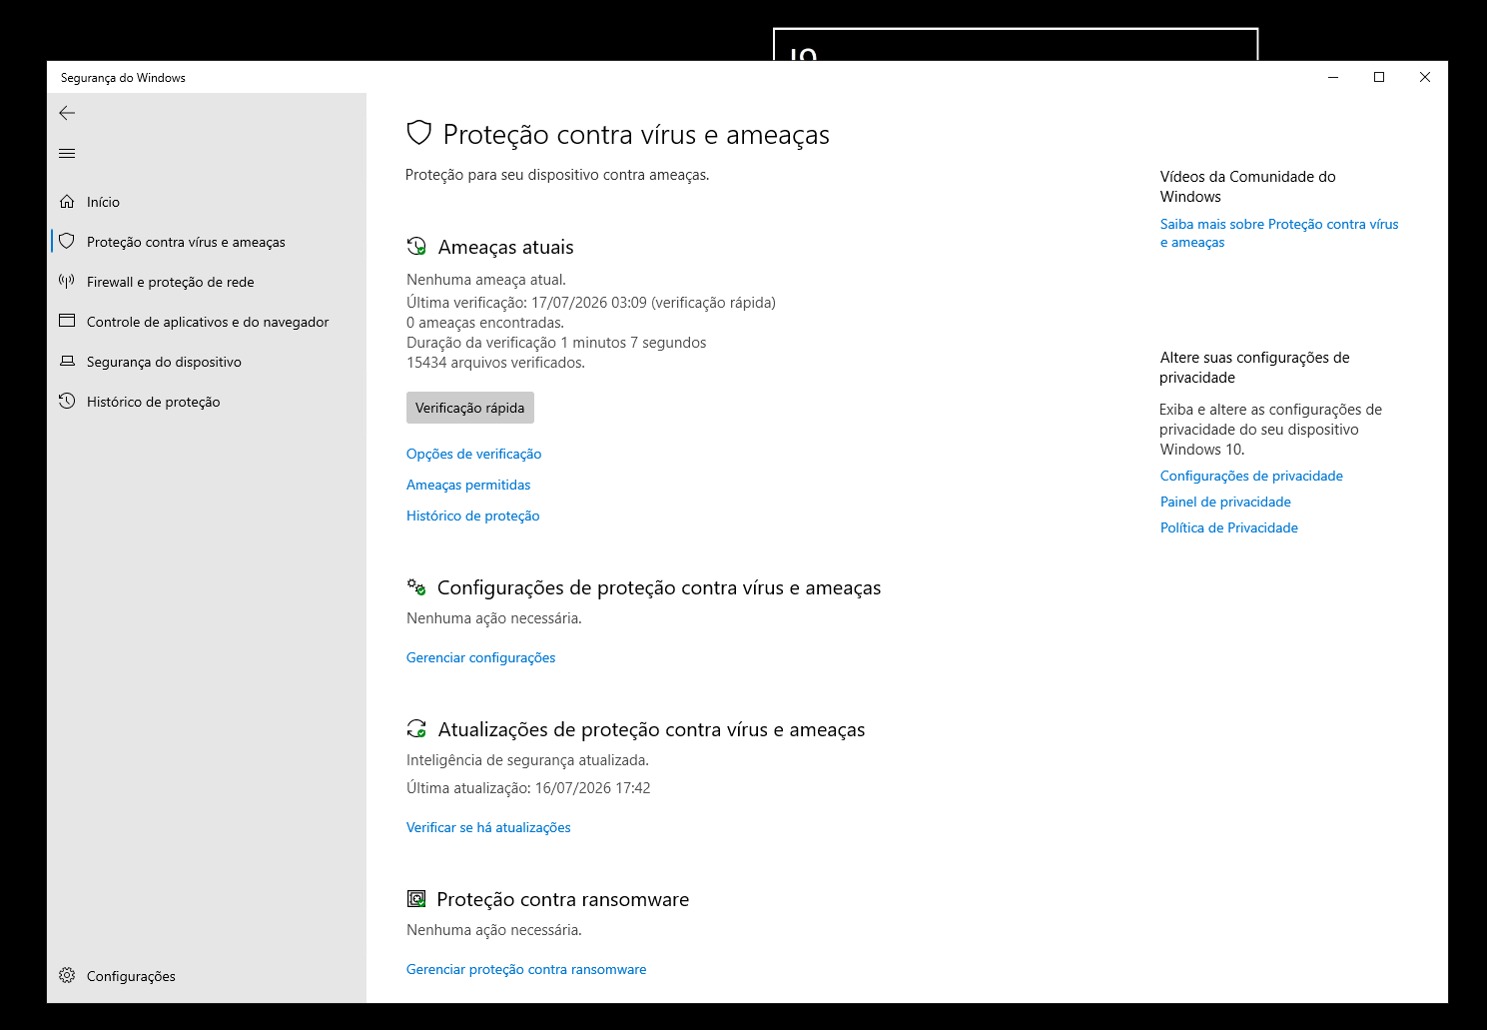Open Gerenciar proteção contra ransomware link
Screen dimensions: 1487x1030
[x=526, y=969]
